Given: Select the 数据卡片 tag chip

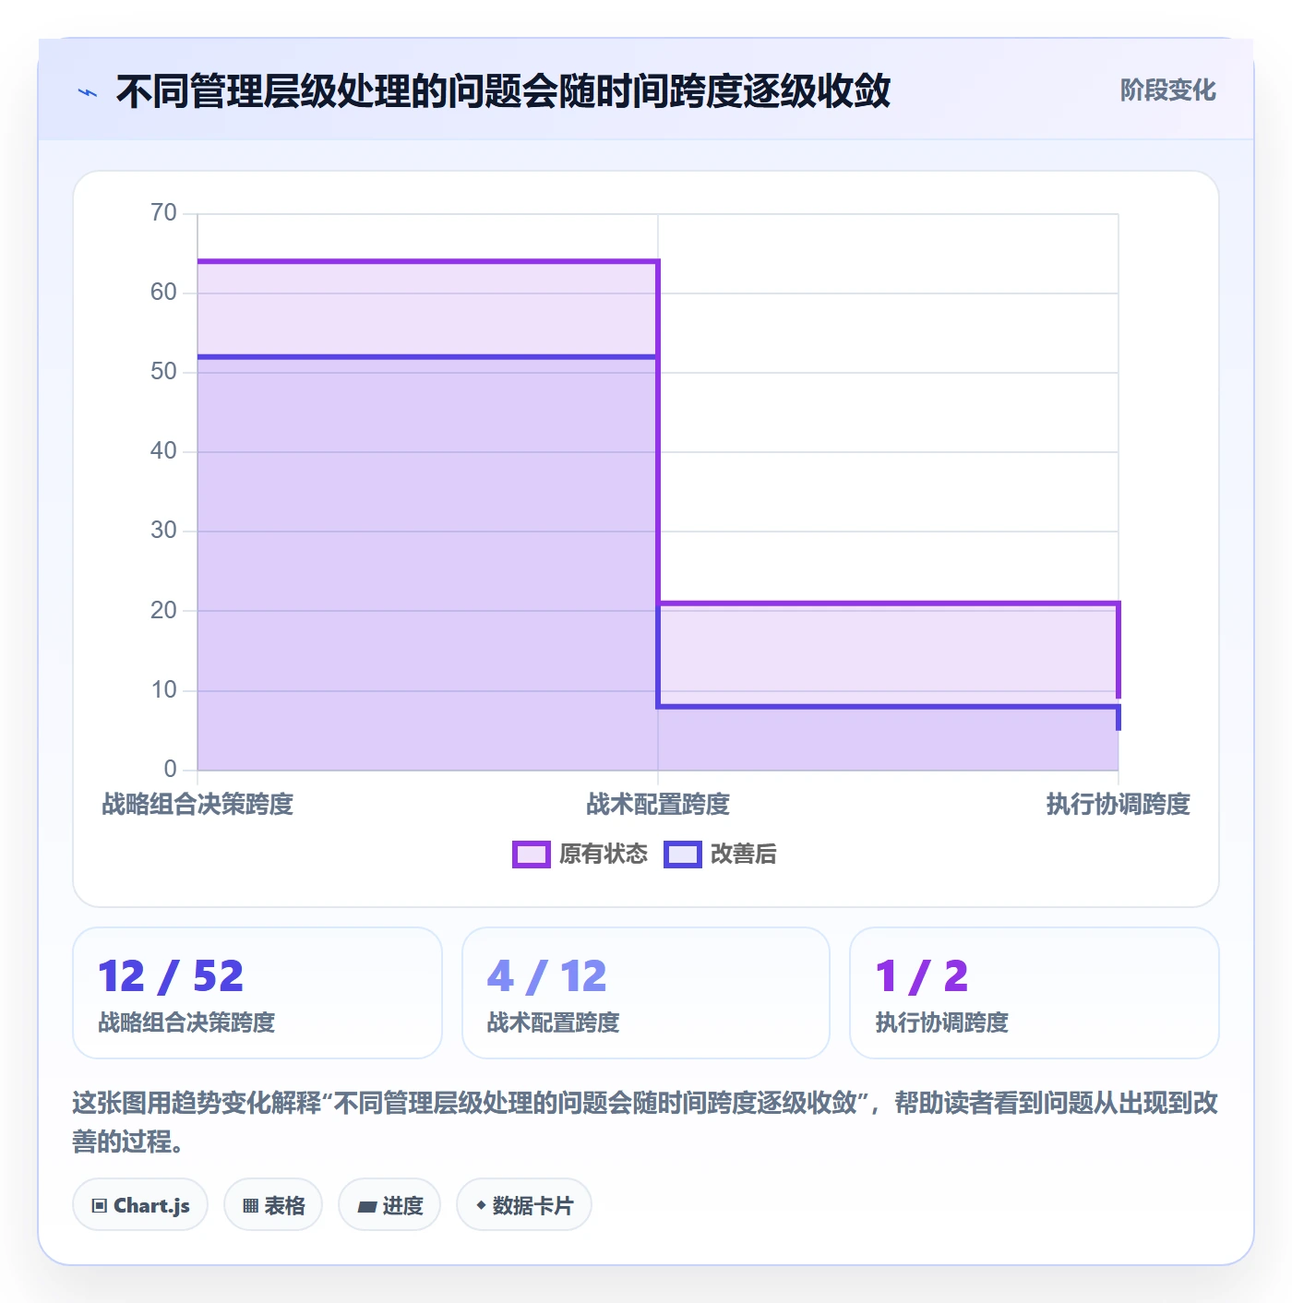Looking at the screenshot, I should coord(524,1205).
